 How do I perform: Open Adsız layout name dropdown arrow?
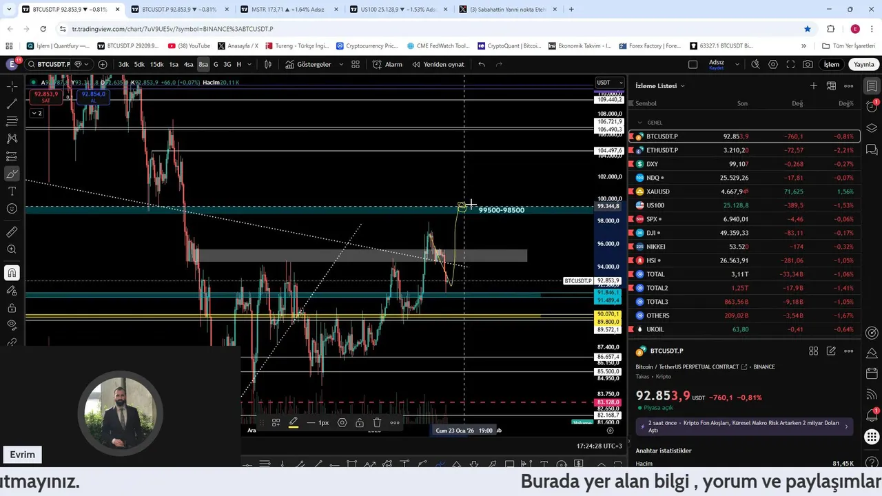(x=737, y=64)
